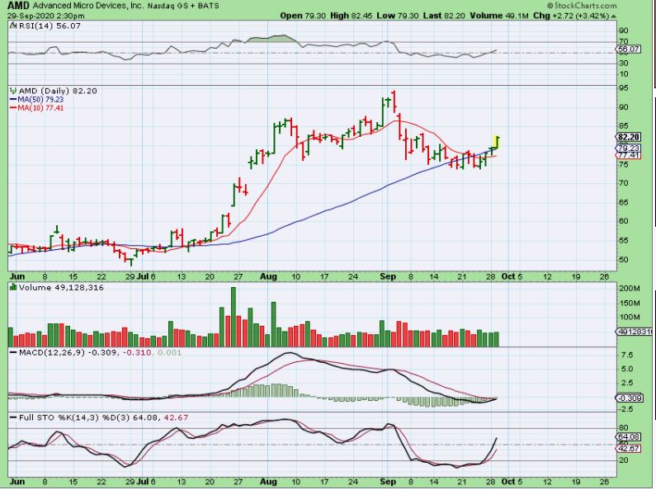Viewport: 656px width, 490px height.
Task: Click the blue line swatch beside MA(50)
Action: coord(13,100)
